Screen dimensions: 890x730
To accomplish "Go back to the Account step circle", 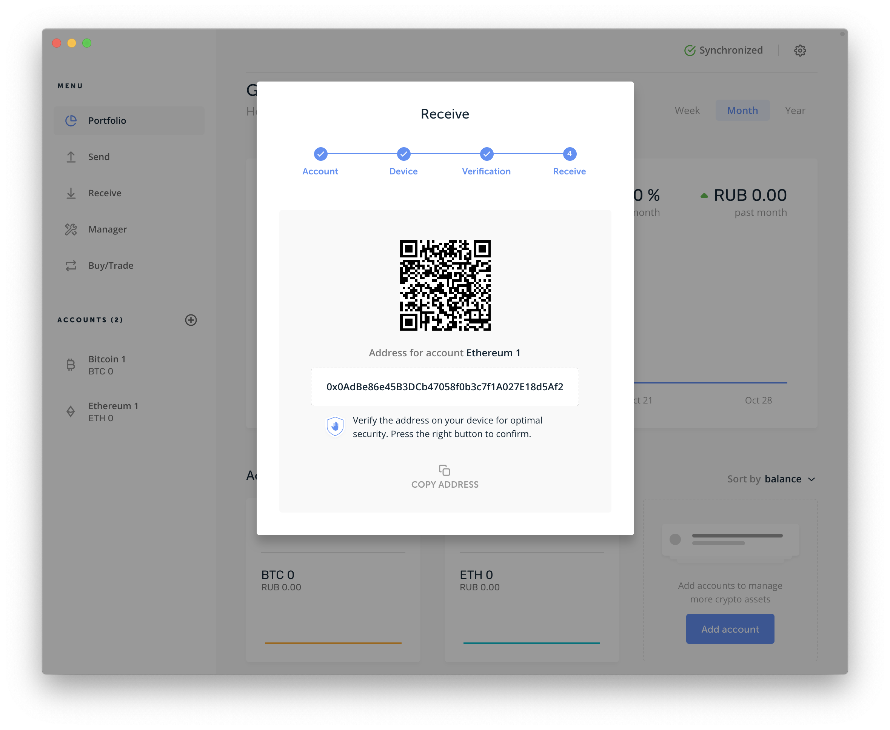I will click(320, 154).
